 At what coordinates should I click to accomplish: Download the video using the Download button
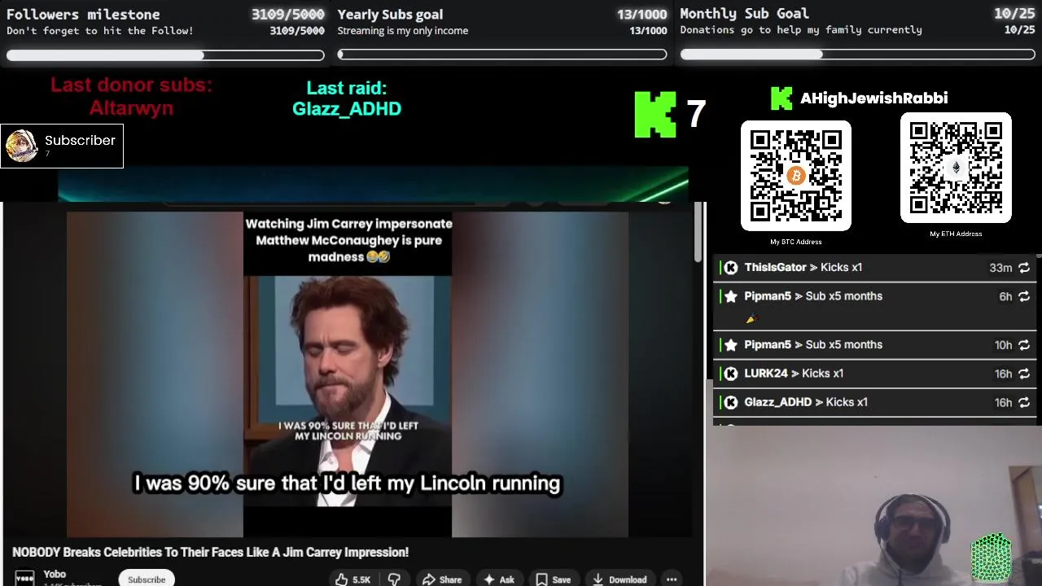pos(620,579)
